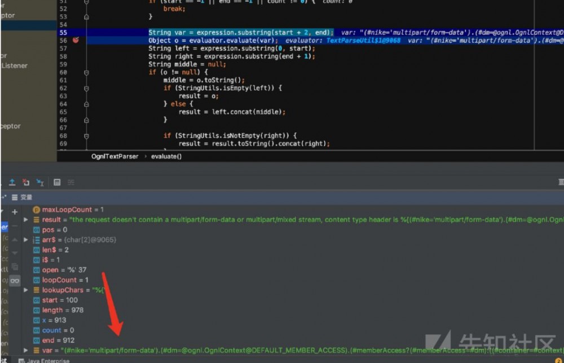
Task: Click the move watch down arrow
Action: pos(15,253)
